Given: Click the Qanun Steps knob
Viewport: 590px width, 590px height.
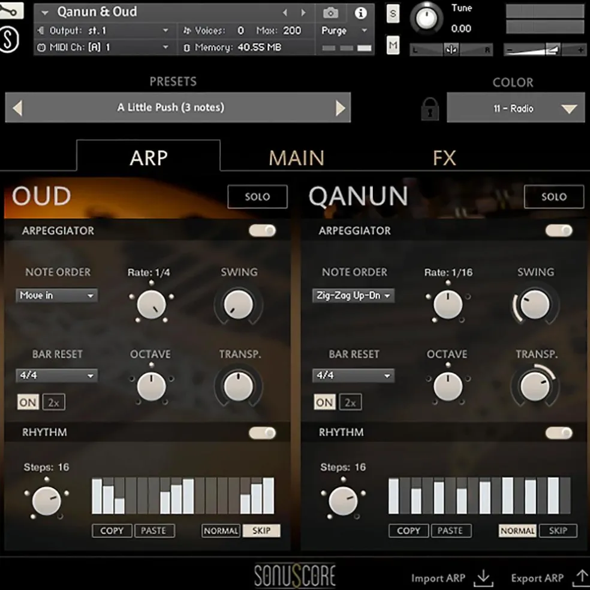Looking at the screenshot, I should pyautogui.click(x=343, y=501).
